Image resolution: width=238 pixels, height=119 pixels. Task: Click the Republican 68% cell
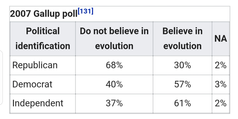(x=114, y=65)
